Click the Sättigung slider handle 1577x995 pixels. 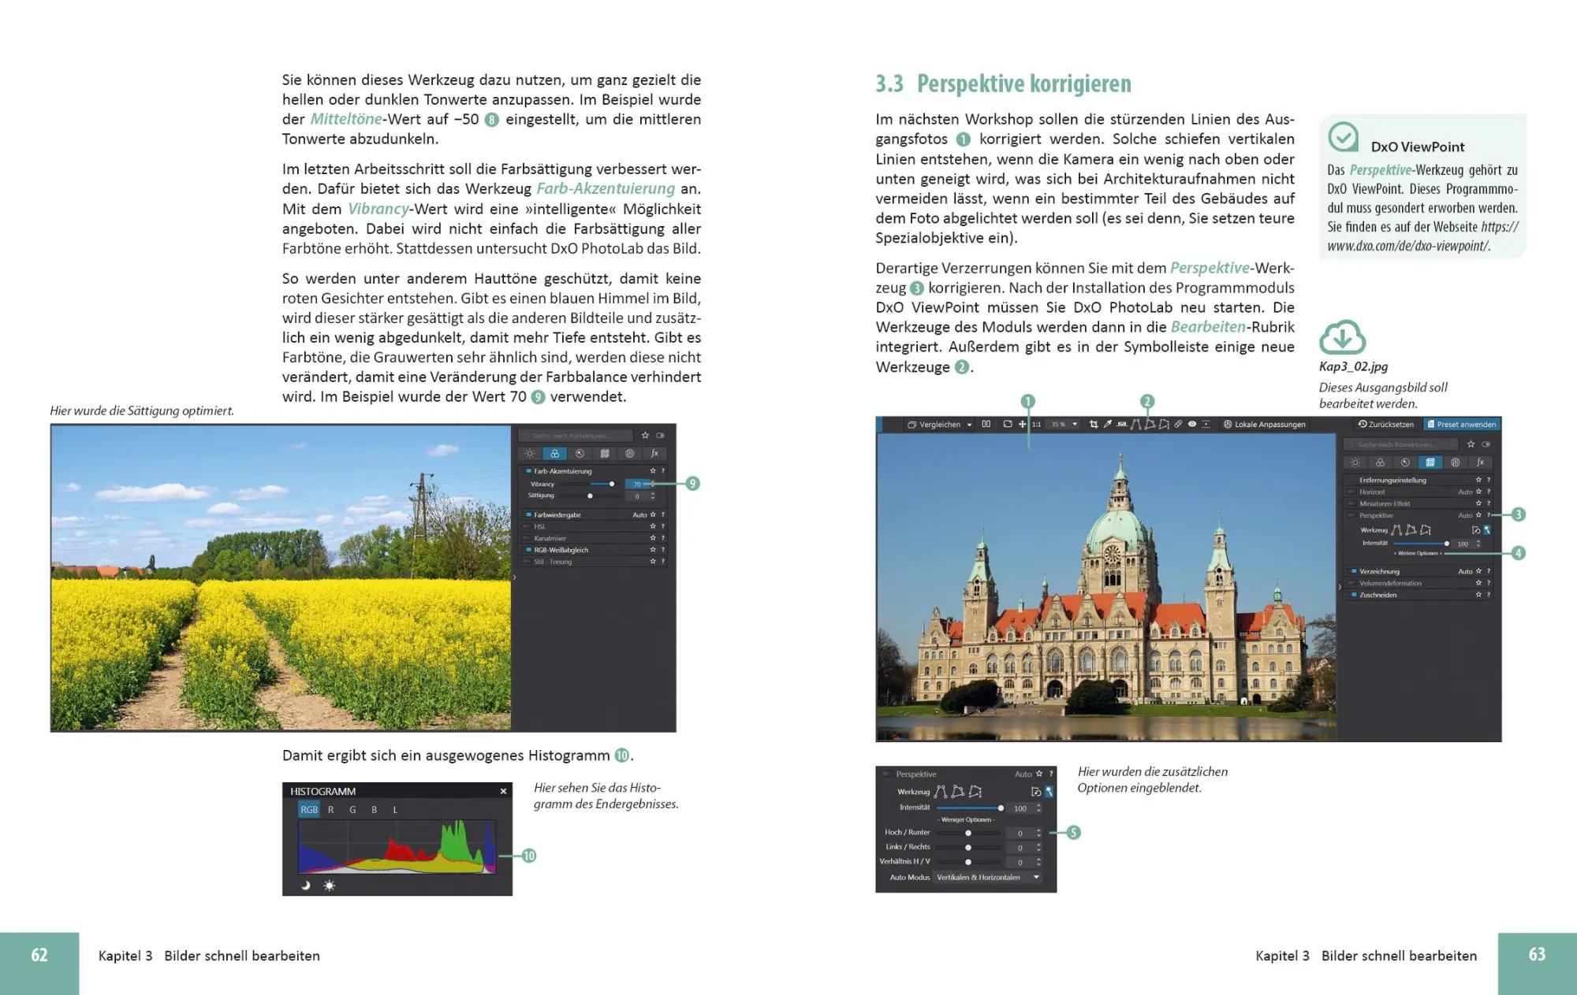[590, 496]
